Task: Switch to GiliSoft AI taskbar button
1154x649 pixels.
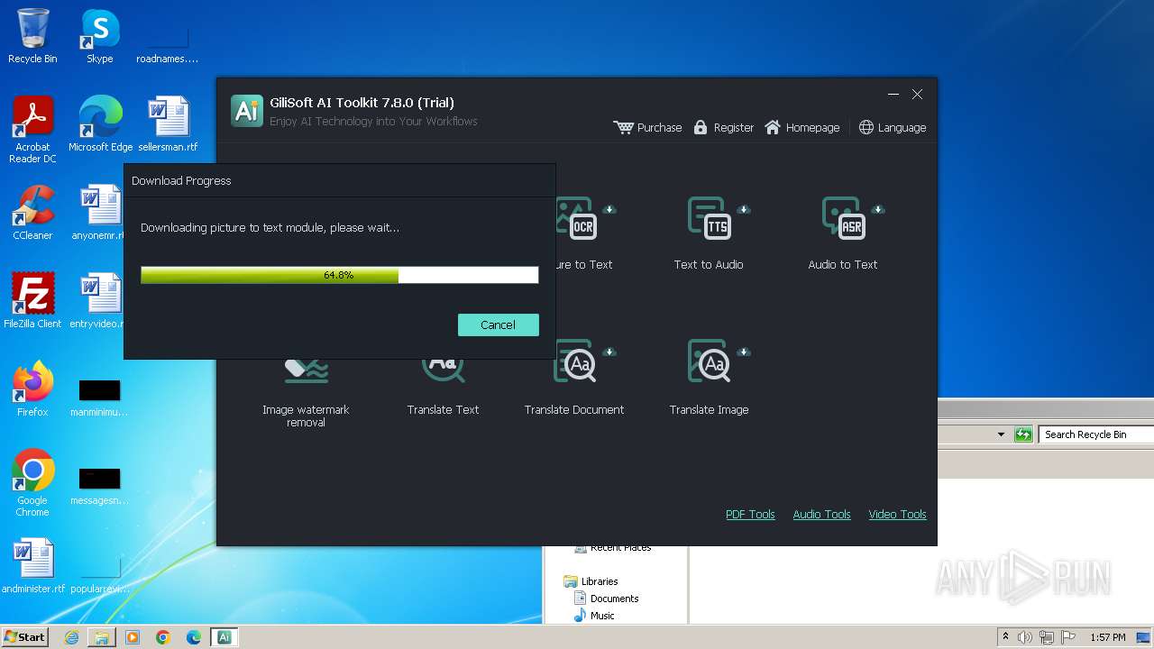Action: [x=224, y=637]
